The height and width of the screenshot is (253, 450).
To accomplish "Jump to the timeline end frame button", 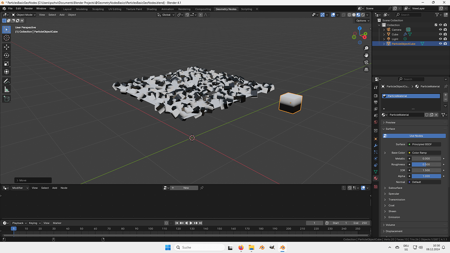I will [200, 223].
